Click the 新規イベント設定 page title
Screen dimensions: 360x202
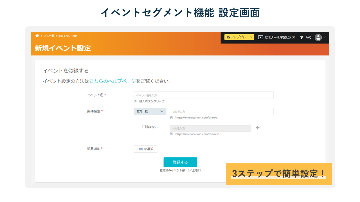pos(63,48)
